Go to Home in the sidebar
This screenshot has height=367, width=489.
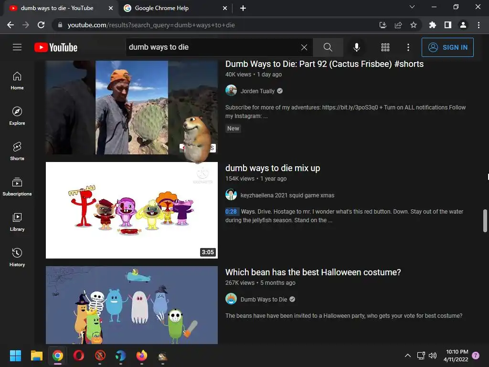[17, 81]
